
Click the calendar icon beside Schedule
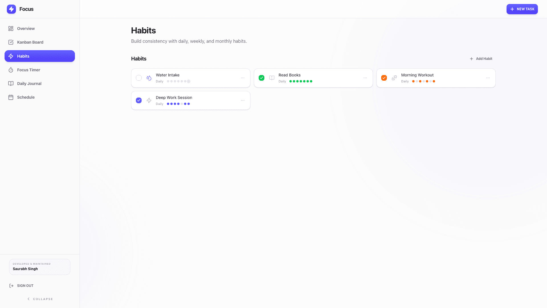click(x=11, y=97)
